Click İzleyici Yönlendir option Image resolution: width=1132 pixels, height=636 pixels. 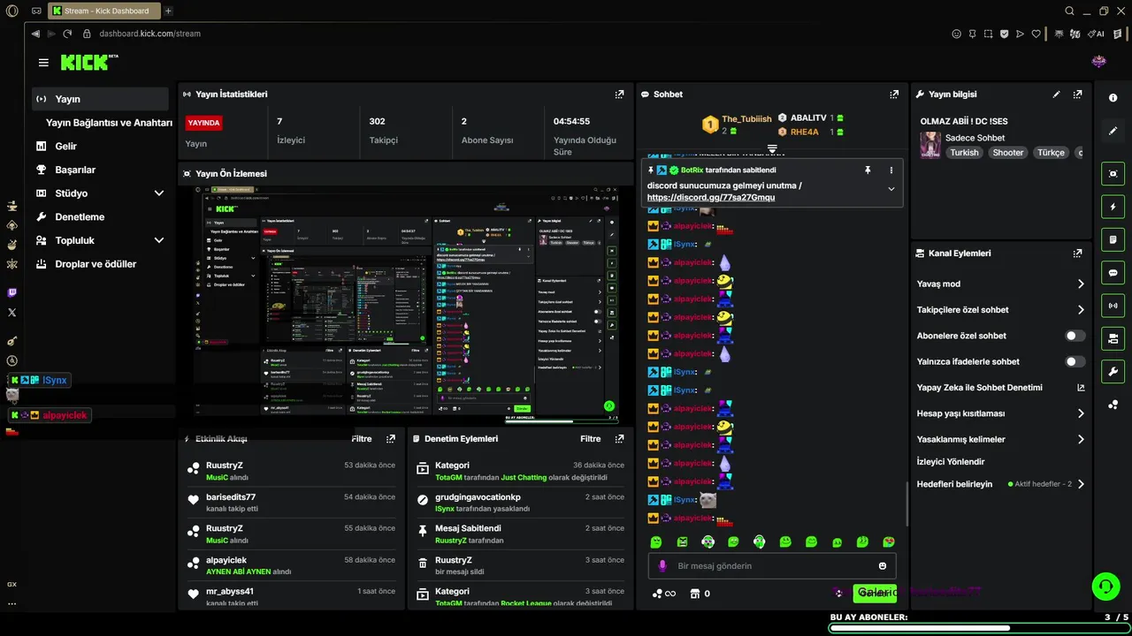(951, 462)
